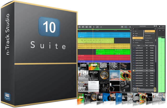Open the funnel filter icon in Loop browser
Image resolution: width=167 pixels, height=108 pixels.
pos(155,29)
